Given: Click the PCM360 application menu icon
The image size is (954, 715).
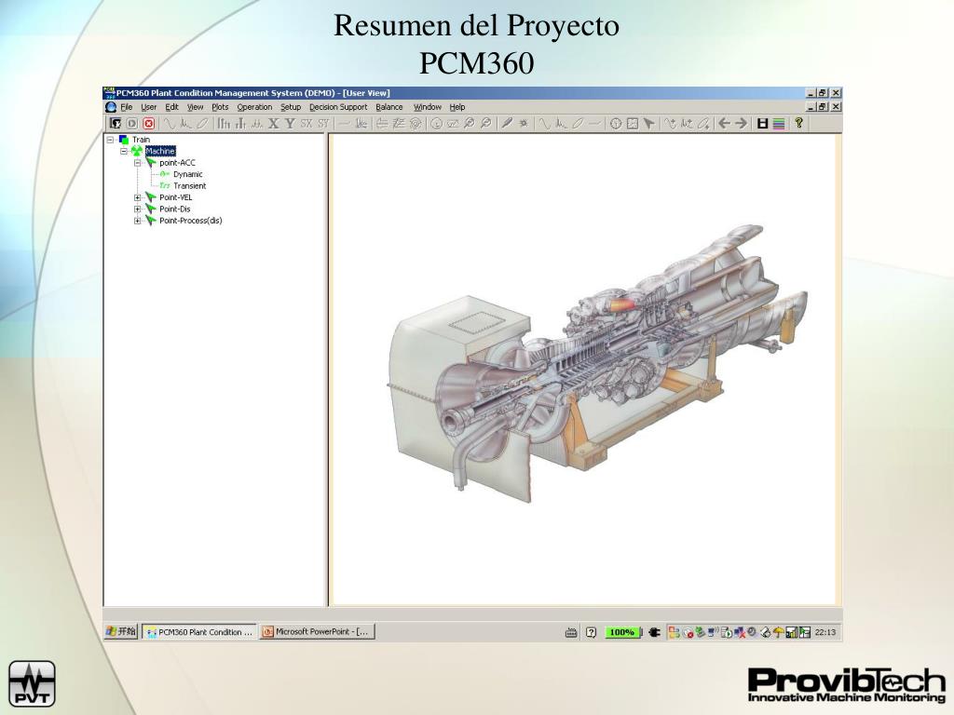Looking at the screenshot, I should click(x=111, y=107).
